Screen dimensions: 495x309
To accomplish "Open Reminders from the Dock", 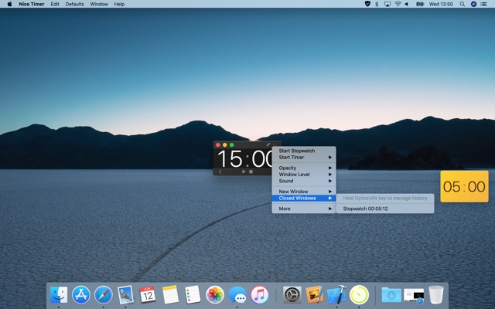I will [193, 295].
